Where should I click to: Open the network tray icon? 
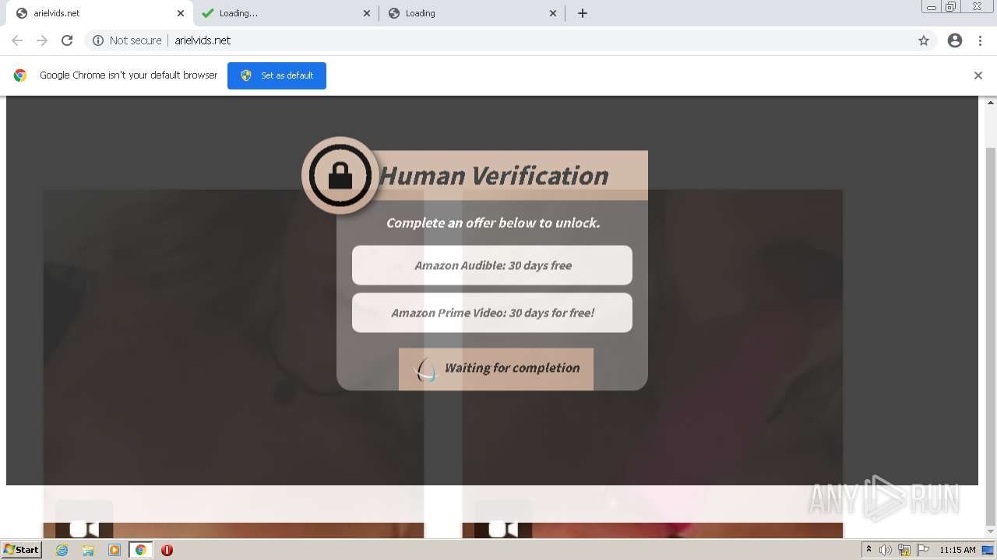(x=904, y=550)
